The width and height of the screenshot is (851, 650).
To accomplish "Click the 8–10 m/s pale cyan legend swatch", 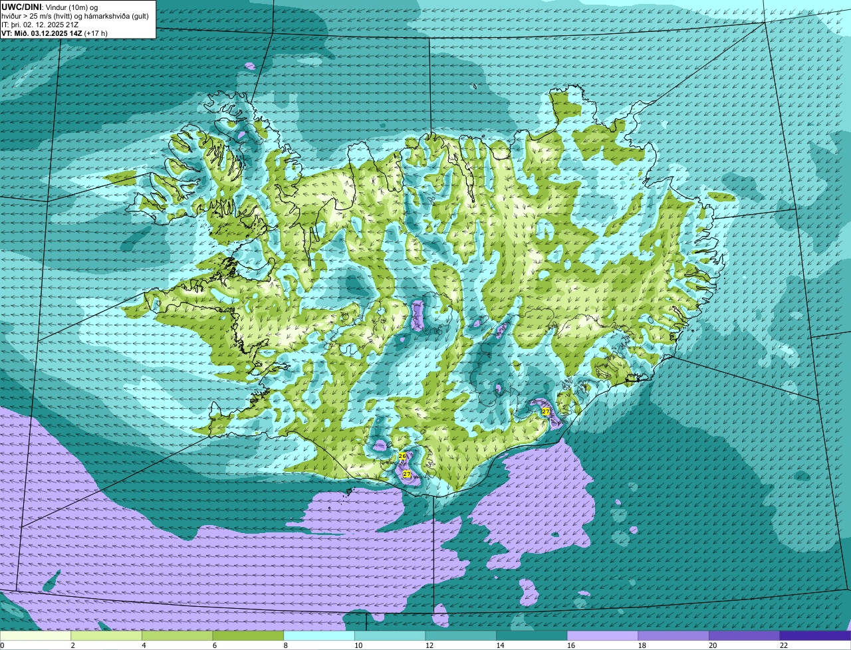I will pos(319,635).
